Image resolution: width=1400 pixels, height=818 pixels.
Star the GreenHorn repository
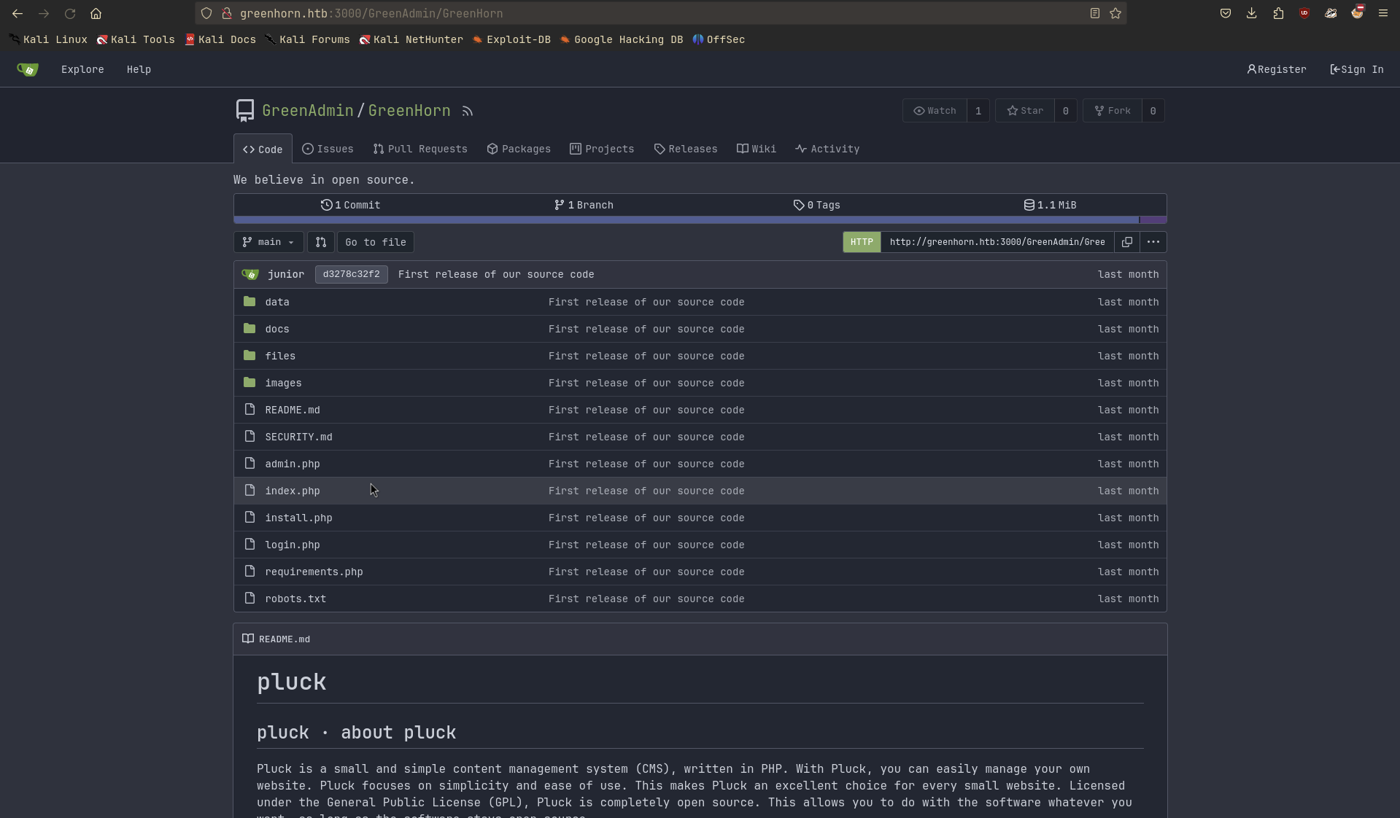tap(1025, 111)
